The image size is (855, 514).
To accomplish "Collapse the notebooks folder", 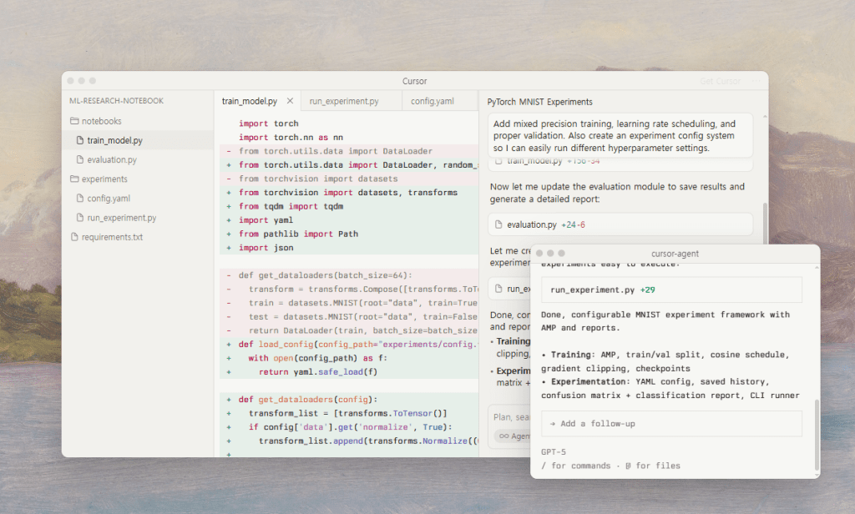I will (x=101, y=121).
